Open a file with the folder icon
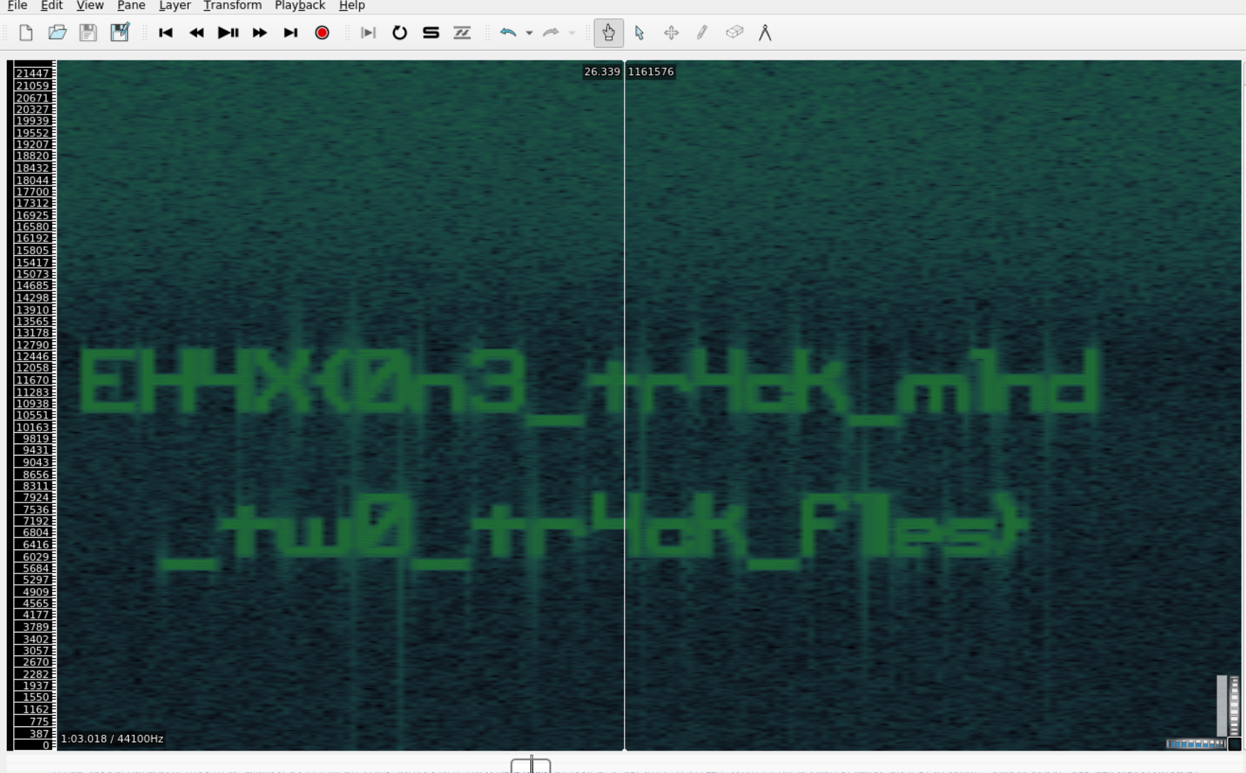The image size is (1246, 773). click(57, 33)
